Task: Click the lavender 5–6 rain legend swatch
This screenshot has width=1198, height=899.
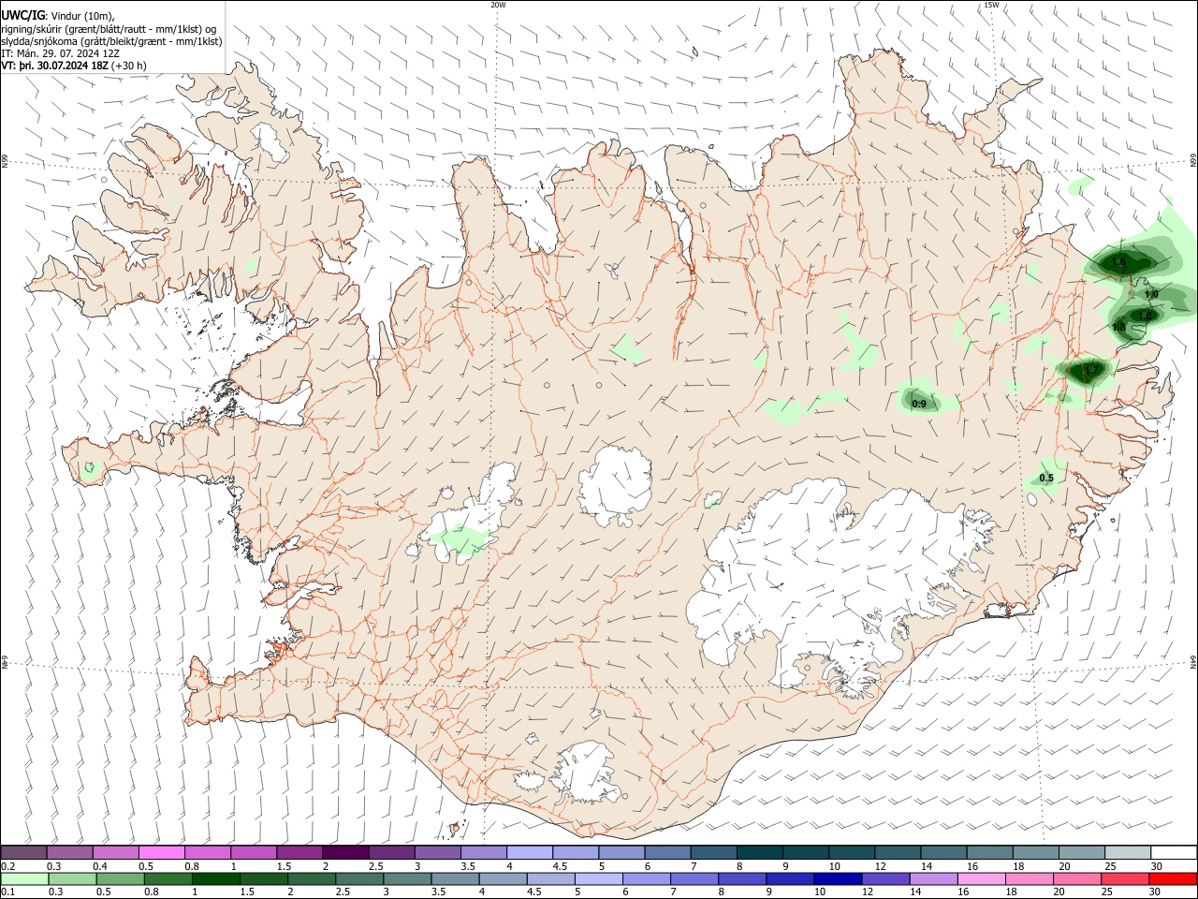Action: pos(599,879)
